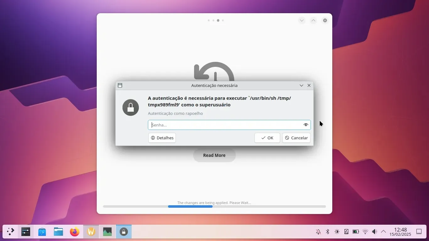The width and height of the screenshot is (429, 241).
Task: Click the Read More button
Action: pyautogui.click(x=214, y=155)
